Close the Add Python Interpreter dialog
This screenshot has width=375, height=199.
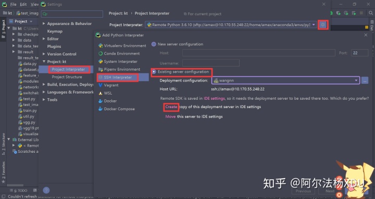point(366,35)
